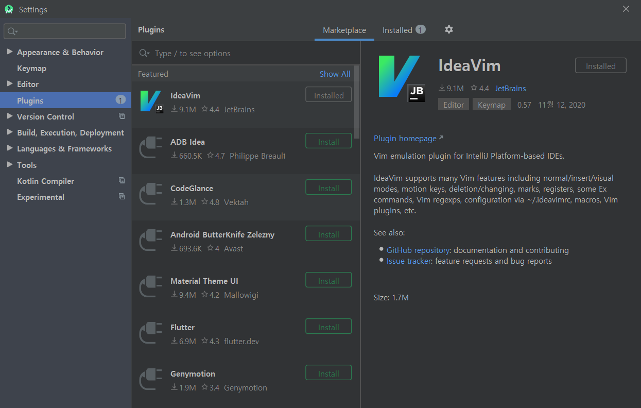
Task: Select the Flutter plugin name
Action: pos(182,327)
